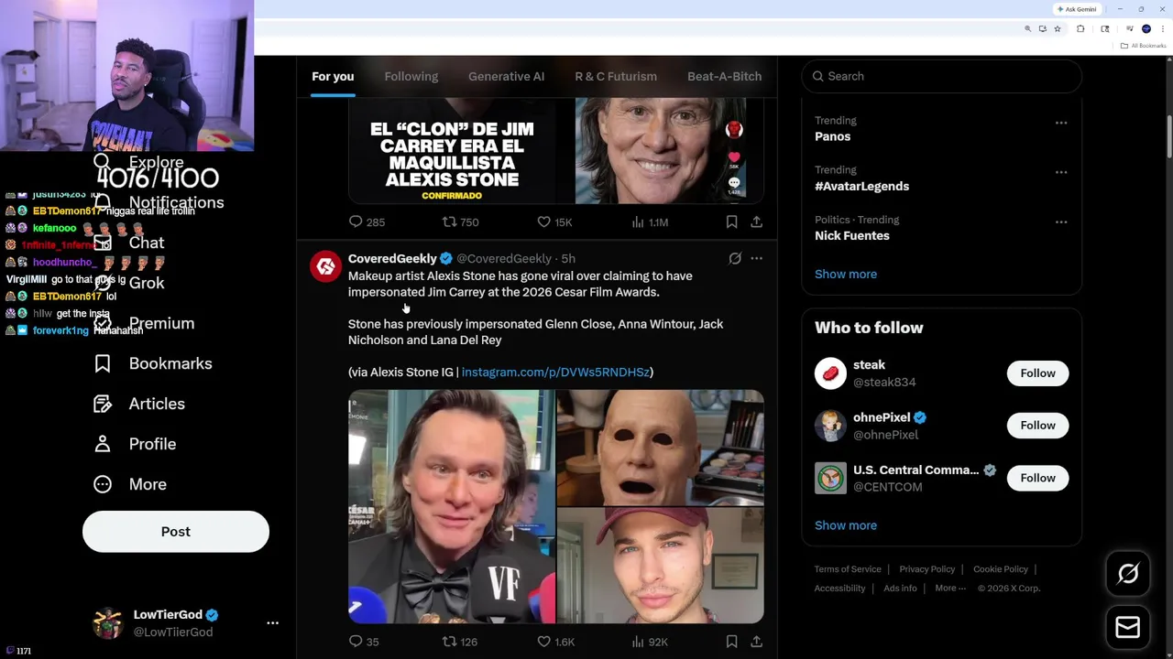Open the Nick Fuentes trending topic
The height and width of the screenshot is (659, 1173).
851,235
